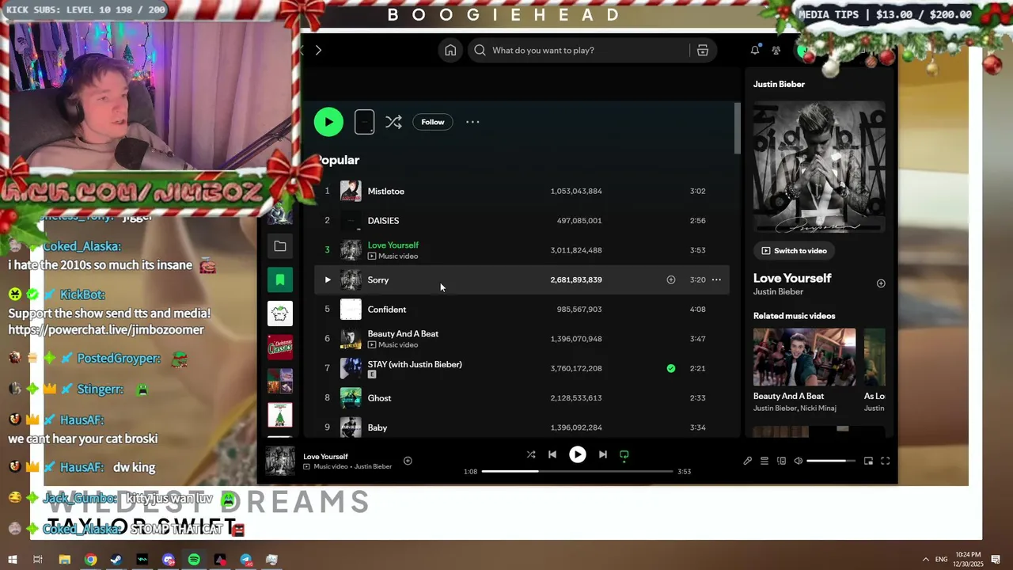Screen dimensions: 1013x570
Task: Skip to the next track
Action: tap(603, 454)
